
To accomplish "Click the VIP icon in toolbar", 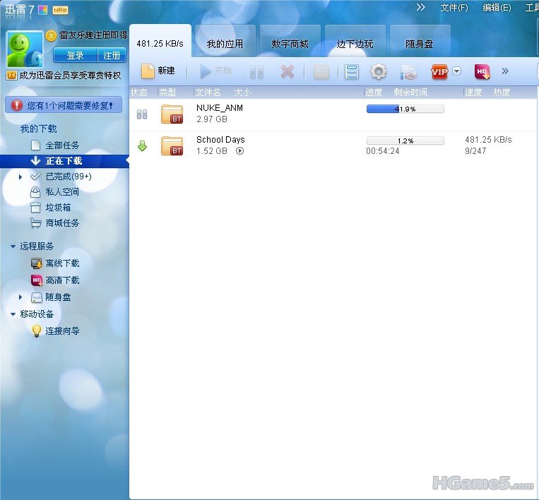I will point(439,71).
